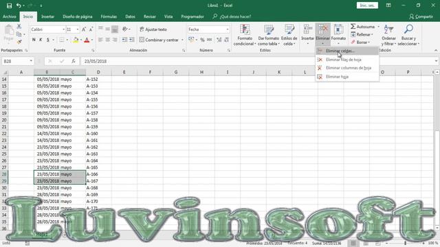Select row header 20
Screen dimensions: 440x247
click(4, 120)
